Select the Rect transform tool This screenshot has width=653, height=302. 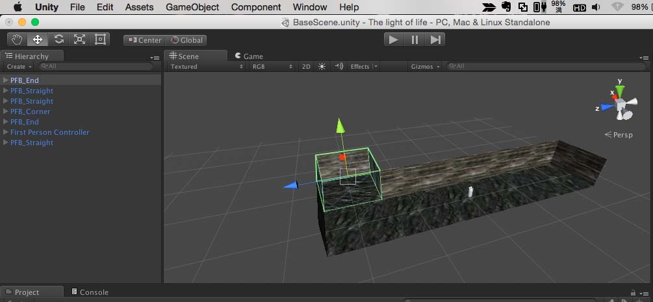tap(100, 40)
